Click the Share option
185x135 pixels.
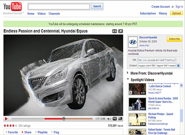[27, 132]
